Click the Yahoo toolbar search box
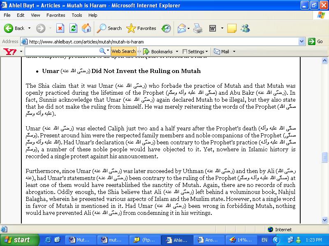The image size is (329, 246). pos(62,51)
